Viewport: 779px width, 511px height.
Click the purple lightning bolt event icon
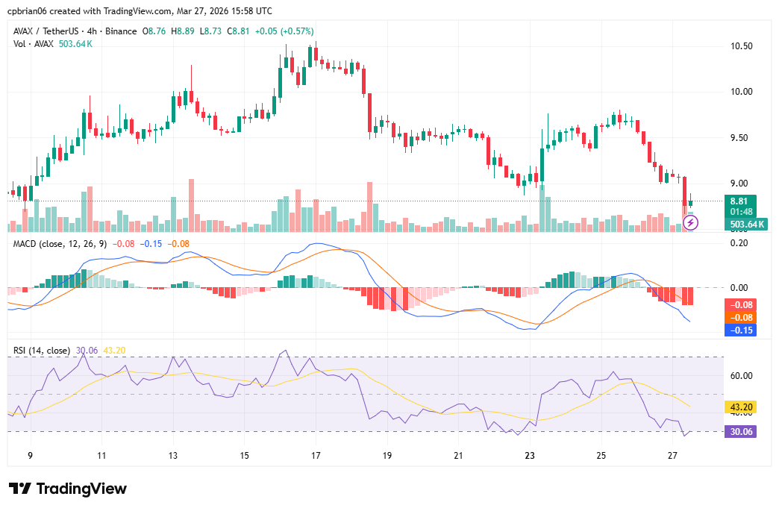(x=690, y=222)
